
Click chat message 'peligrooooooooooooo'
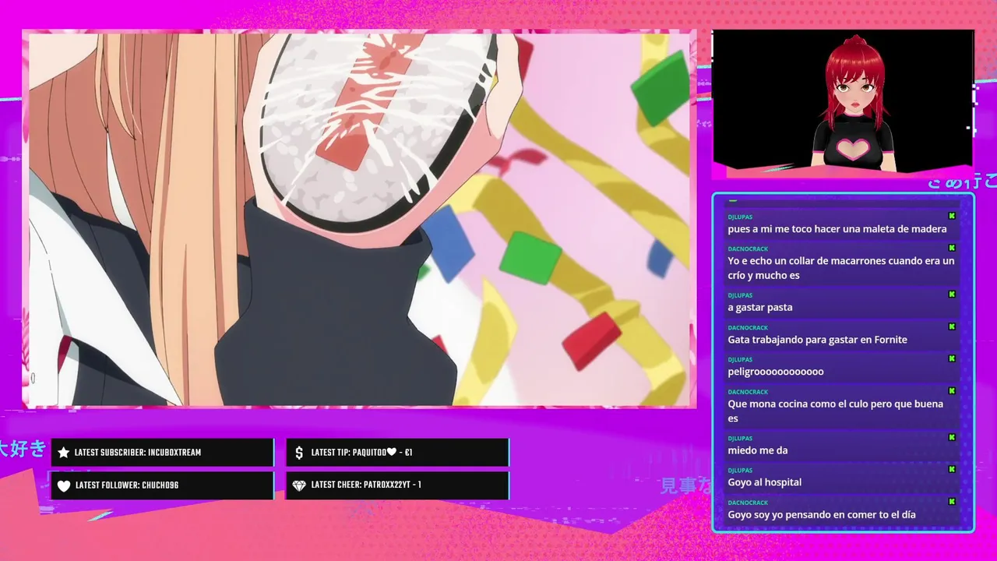point(776,372)
